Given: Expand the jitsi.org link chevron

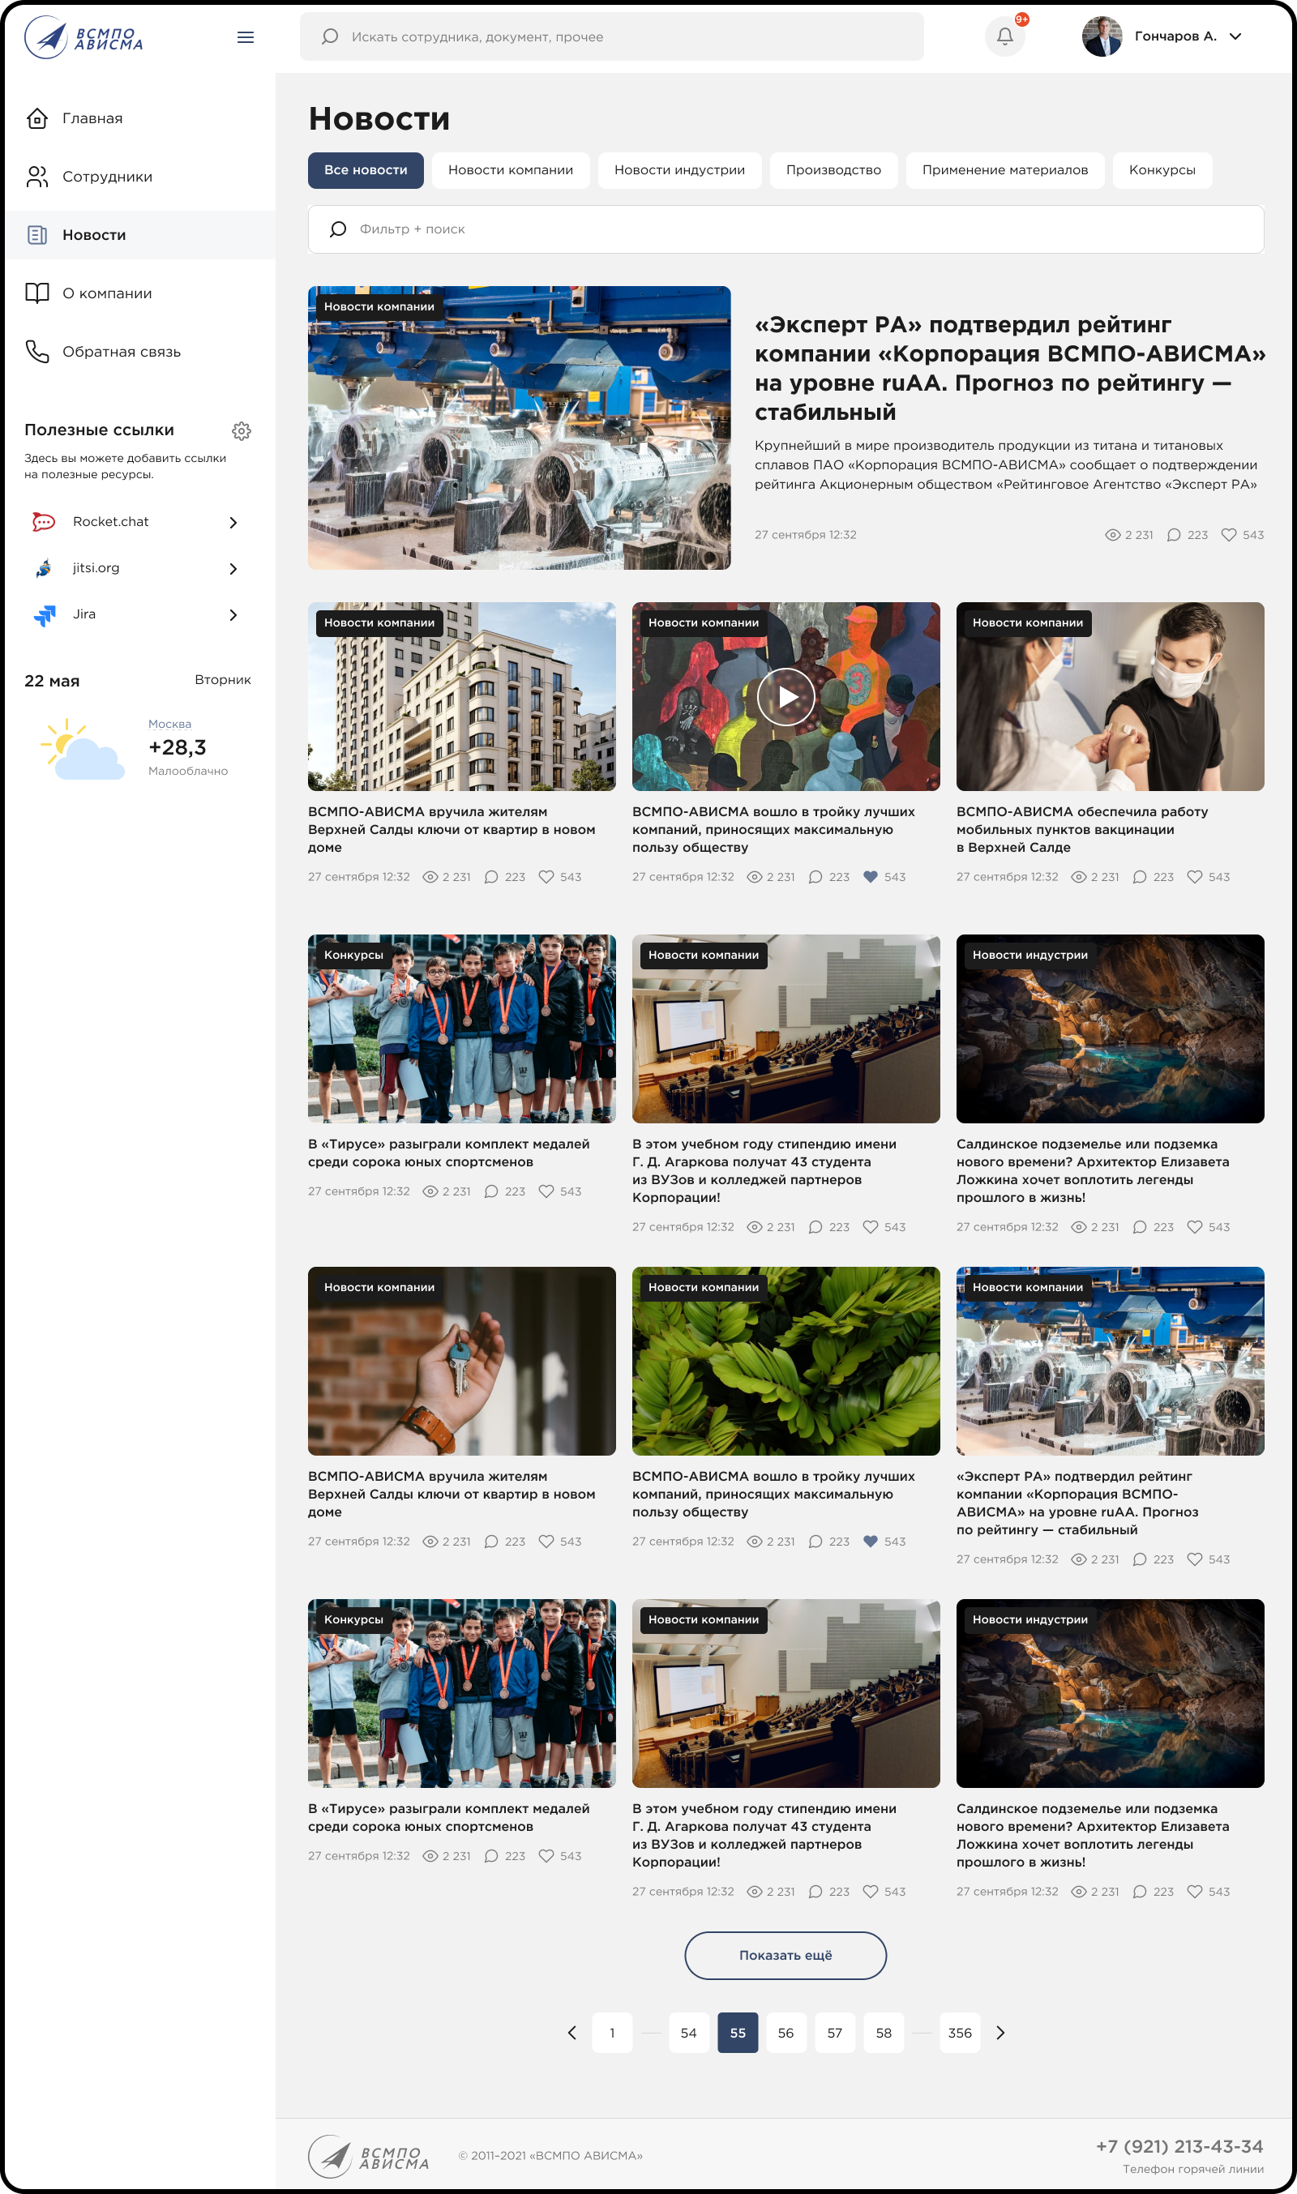Looking at the screenshot, I should click(x=233, y=569).
